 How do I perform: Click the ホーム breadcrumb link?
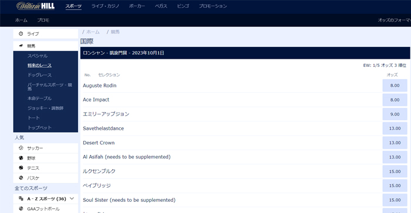click(93, 32)
